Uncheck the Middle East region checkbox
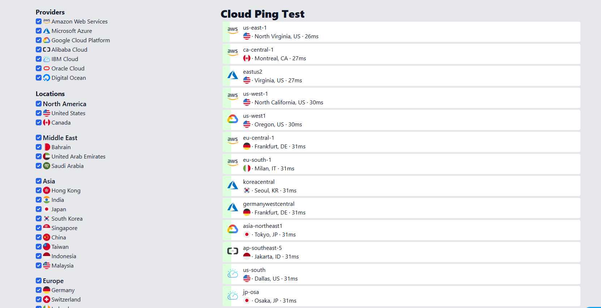The image size is (601, 308). [x=39, y=138]
